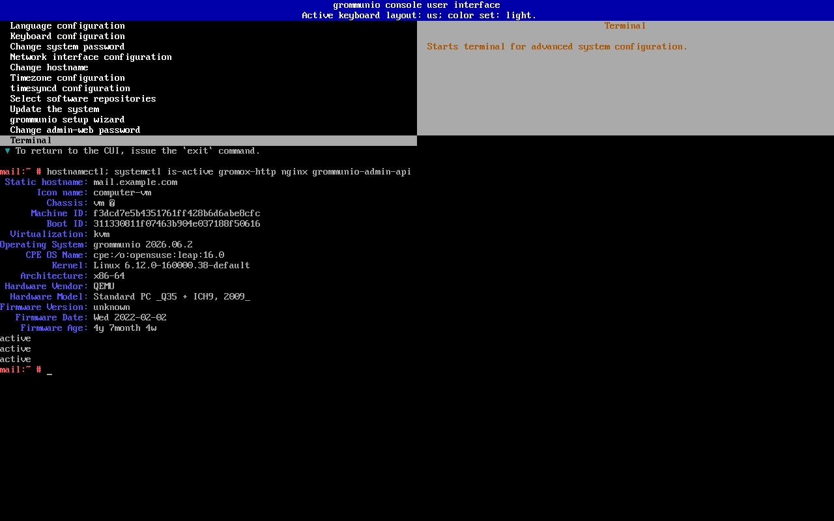
Task: Click the Boot ID value 311330811f07...
Action: click(177, 224)
